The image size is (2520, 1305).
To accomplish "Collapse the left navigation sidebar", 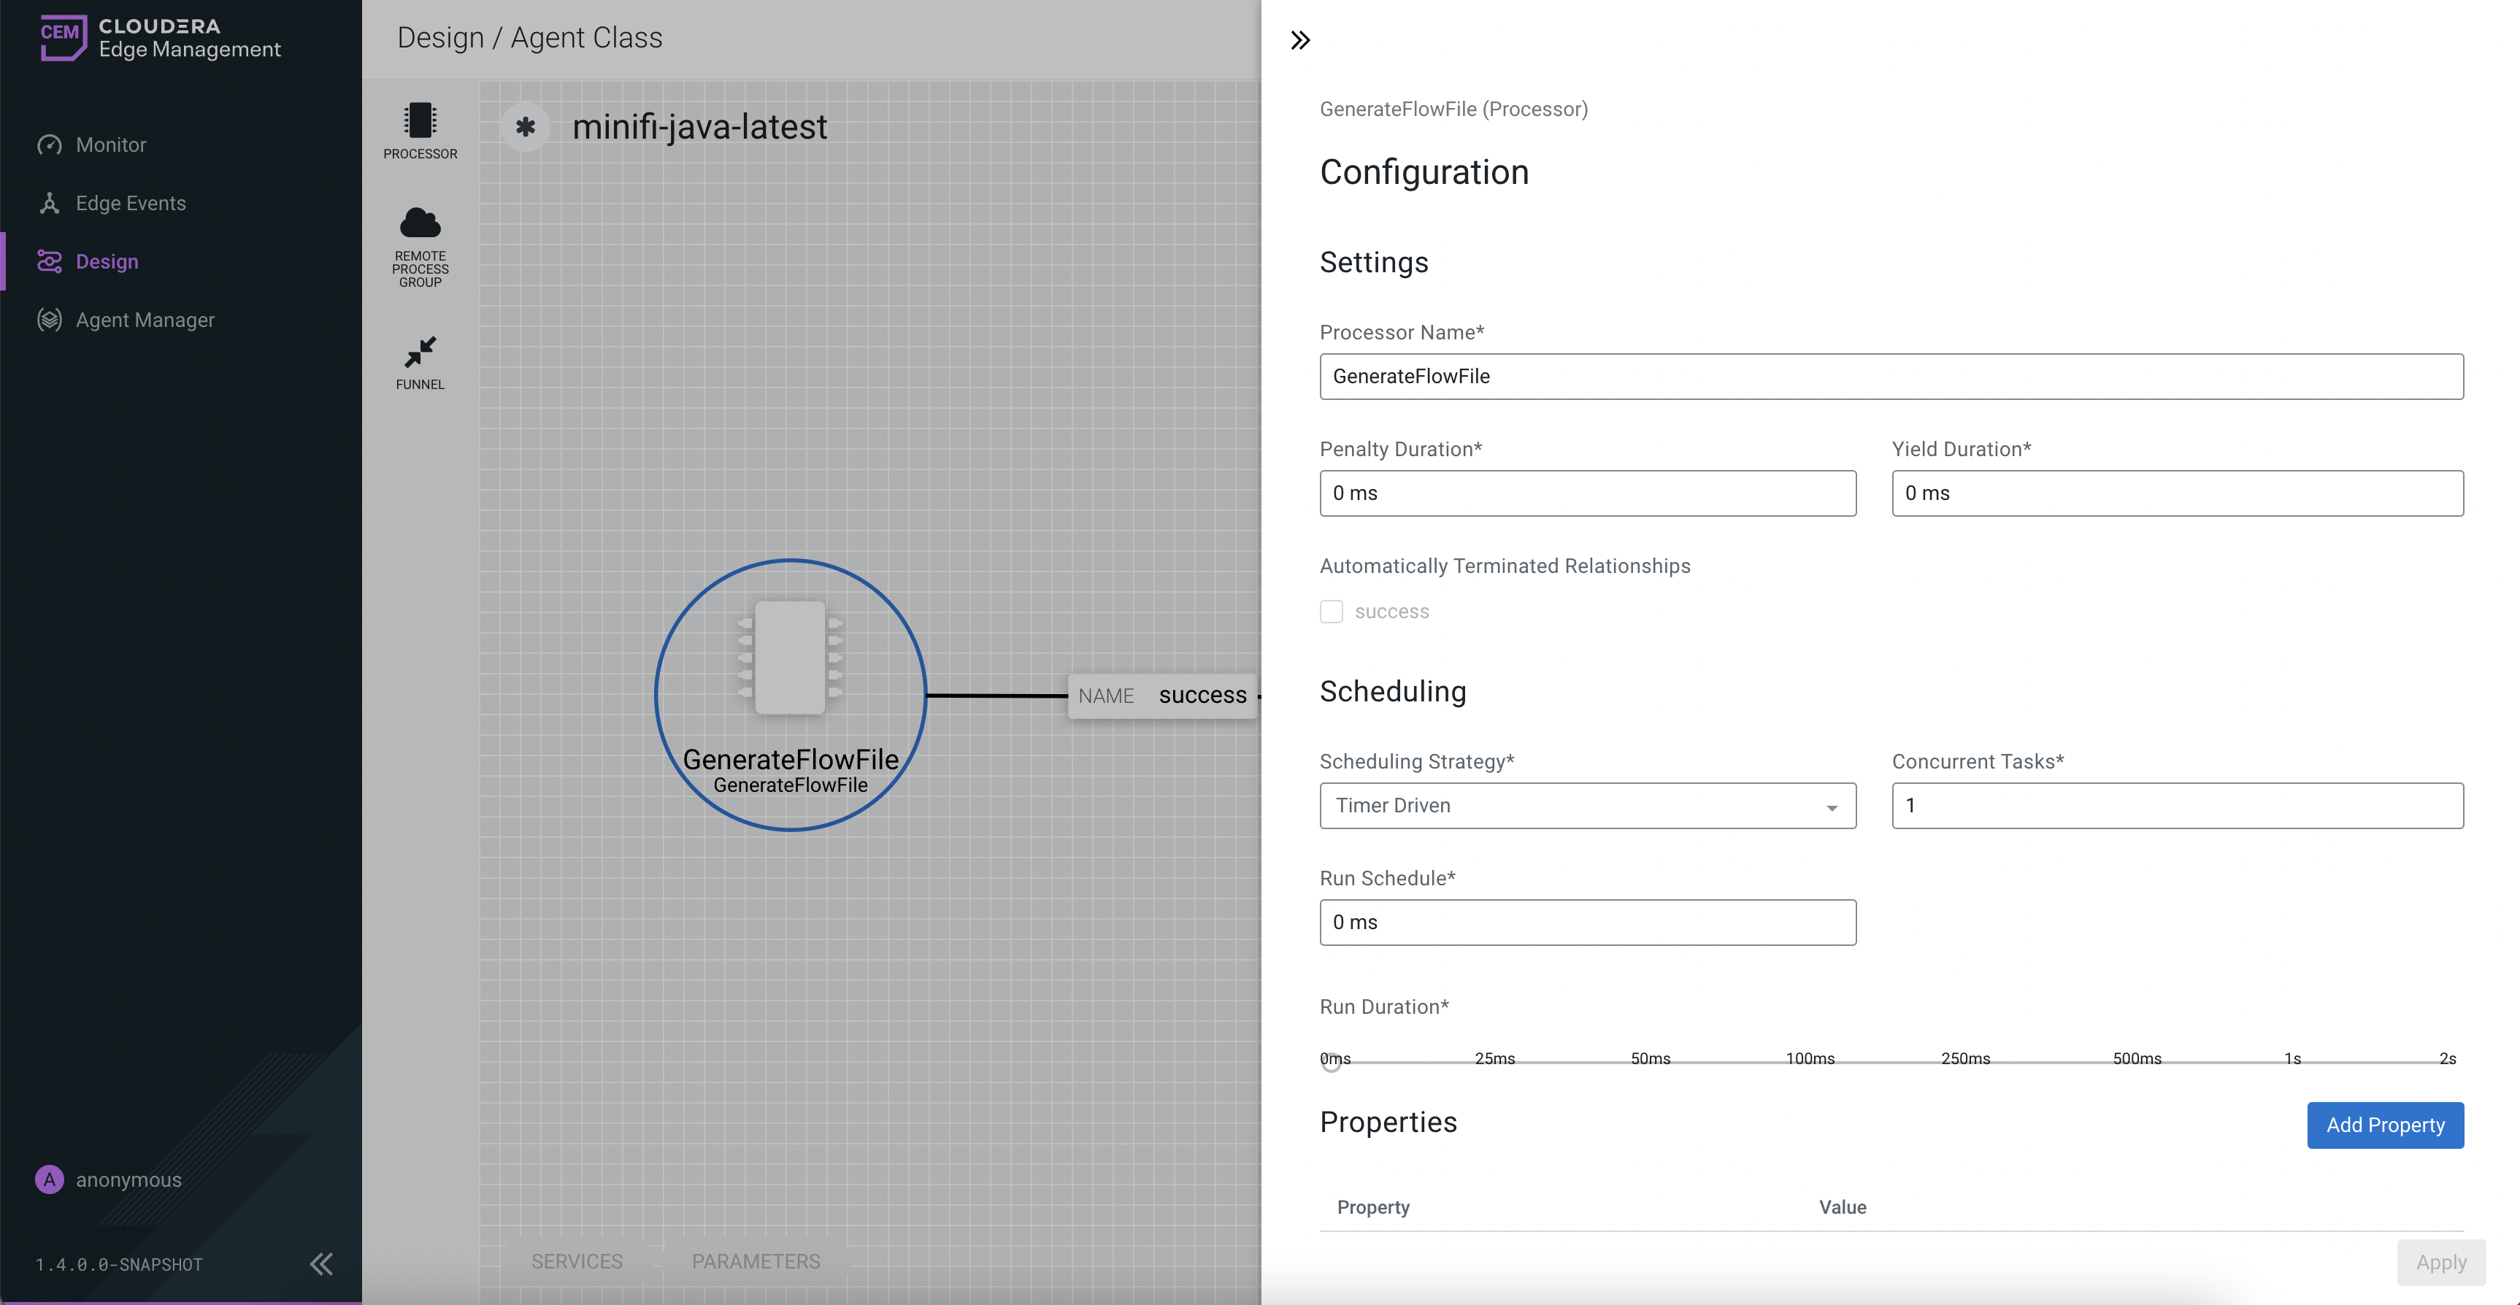I will tap(321, 1264).
